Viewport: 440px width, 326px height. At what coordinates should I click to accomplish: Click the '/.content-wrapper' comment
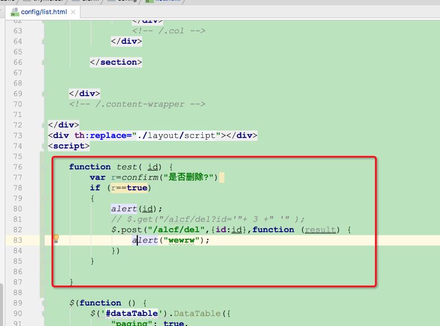coord(137,104)
